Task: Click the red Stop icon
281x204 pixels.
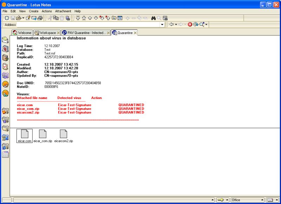Action: click(190, 24)
